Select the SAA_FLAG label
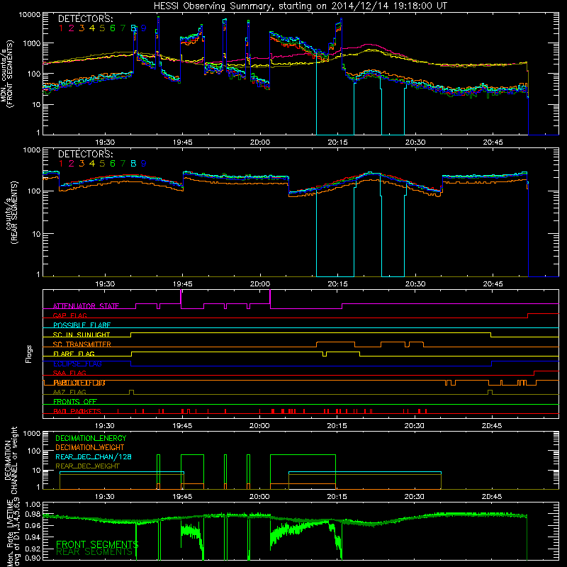Viewport: 567px width, 567px height. pos(69,373)
